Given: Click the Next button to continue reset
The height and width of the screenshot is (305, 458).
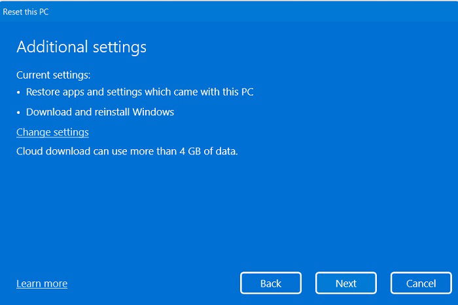Looking at the screenshot, I should pos(346,283).
